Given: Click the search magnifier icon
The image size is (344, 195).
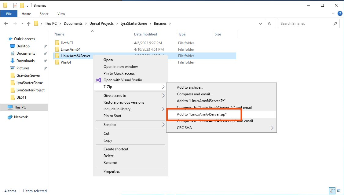Looking at the screenshot, I should [335, 24].
